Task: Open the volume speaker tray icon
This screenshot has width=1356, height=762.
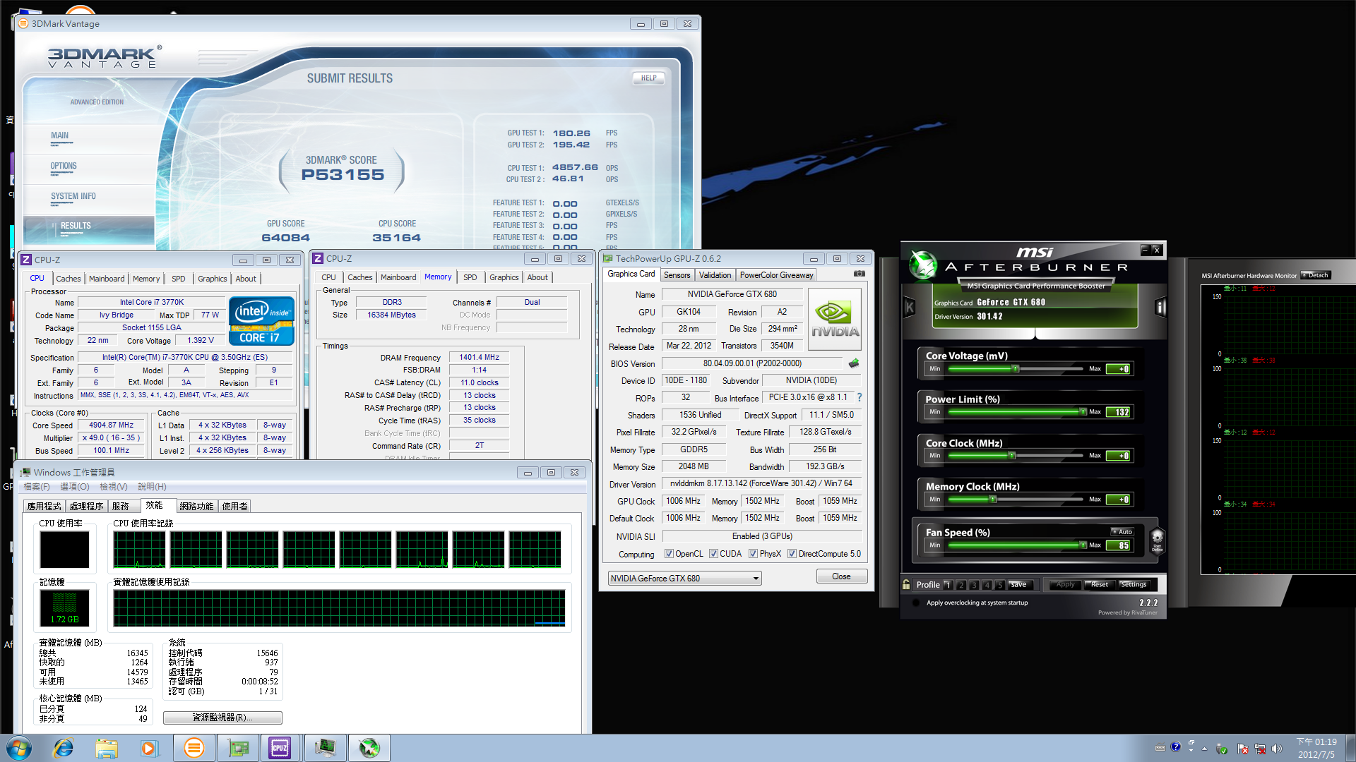Action: (x=1276, y=749)
